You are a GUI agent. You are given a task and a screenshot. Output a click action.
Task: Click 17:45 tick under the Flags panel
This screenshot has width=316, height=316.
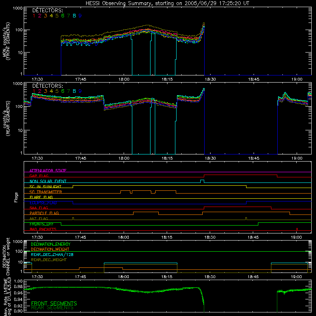81,237
